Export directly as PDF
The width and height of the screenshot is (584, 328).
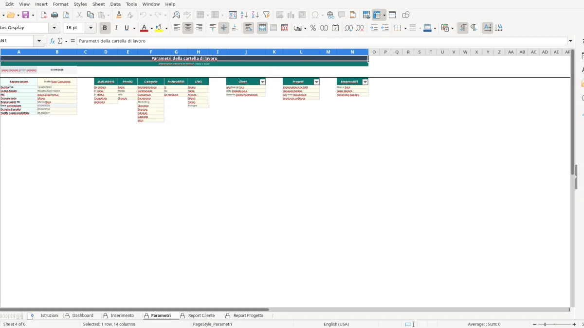[44, 15]
